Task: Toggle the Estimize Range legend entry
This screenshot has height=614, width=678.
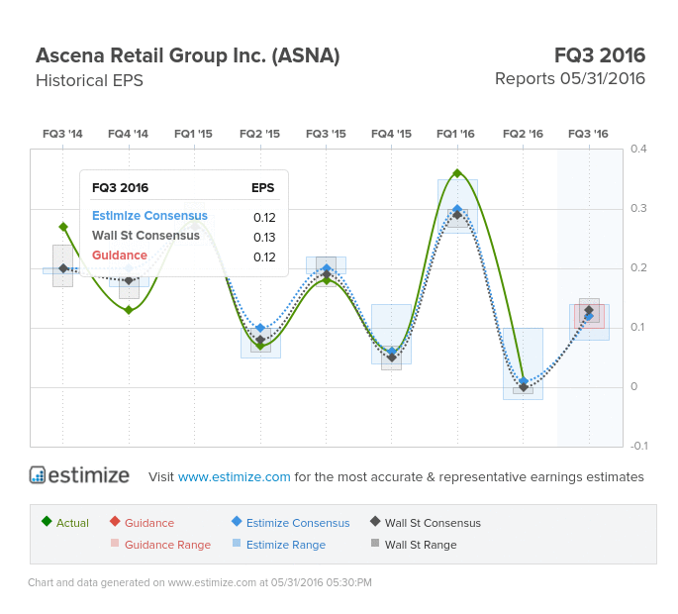Action: (279, 545)
